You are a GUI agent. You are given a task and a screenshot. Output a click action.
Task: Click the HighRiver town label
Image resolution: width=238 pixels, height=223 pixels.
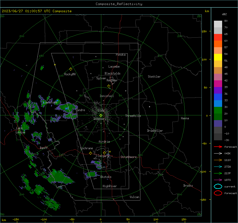pyautogui.click(x=110, y=186)
